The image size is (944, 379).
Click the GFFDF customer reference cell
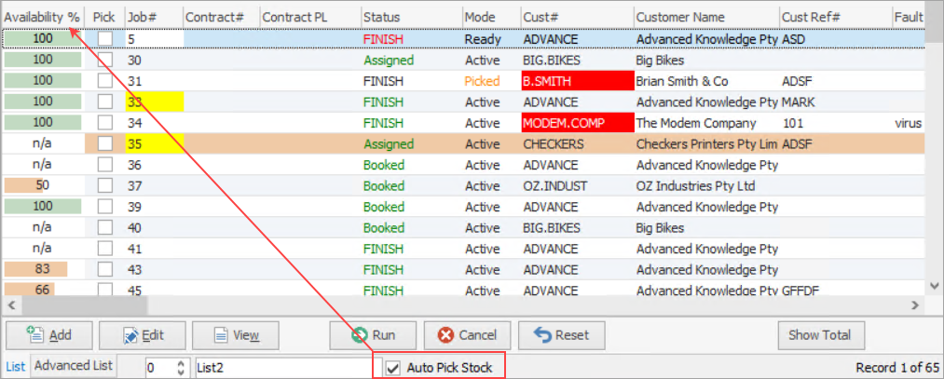(800, 291)
